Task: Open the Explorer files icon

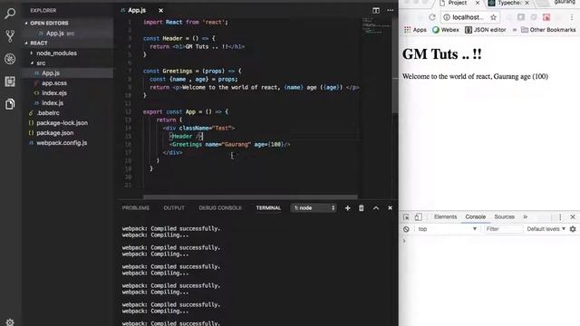Action: (10, 104)
